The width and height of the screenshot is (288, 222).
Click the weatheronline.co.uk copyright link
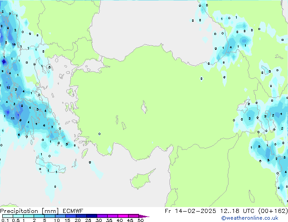[256, 218]
